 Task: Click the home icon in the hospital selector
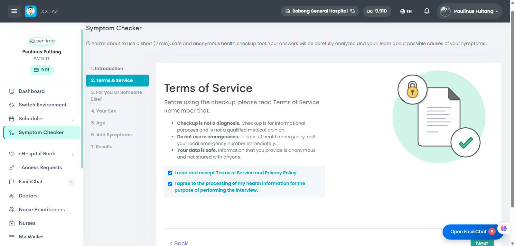(288, 11)
